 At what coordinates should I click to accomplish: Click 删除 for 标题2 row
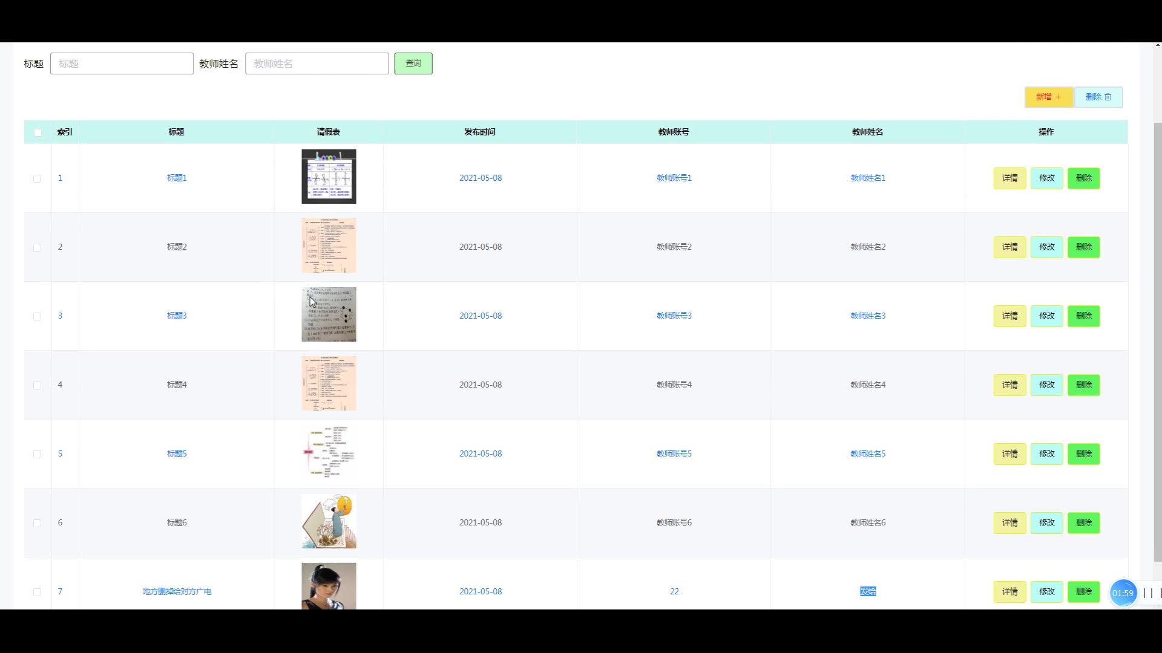click(x=1083, y=247)
